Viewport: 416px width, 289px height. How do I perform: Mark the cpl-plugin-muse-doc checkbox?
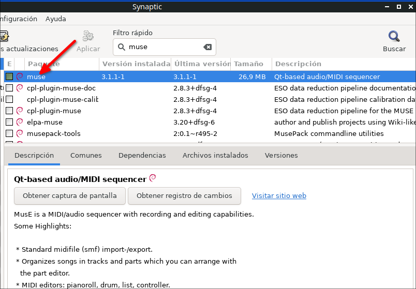(9, 88)
